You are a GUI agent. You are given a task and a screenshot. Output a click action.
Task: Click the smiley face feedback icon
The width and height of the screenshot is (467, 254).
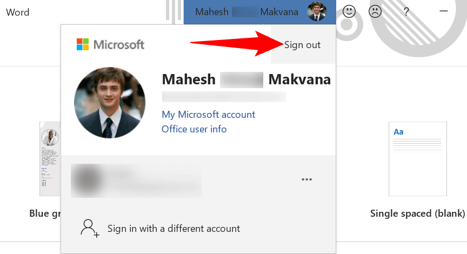(349, 11)
